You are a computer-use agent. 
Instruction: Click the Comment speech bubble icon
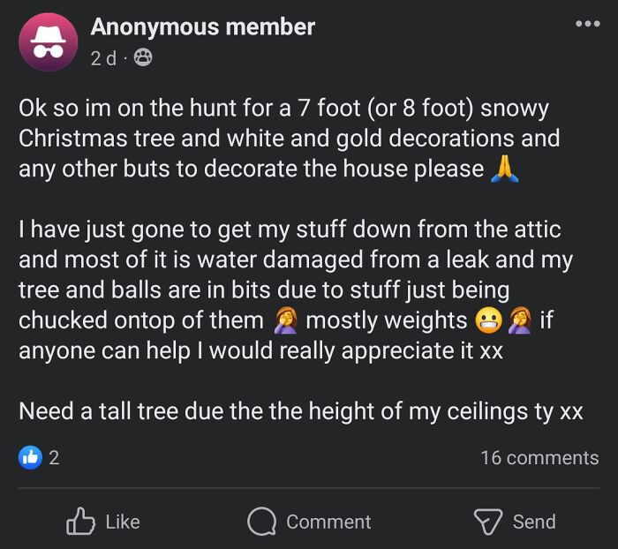[x=261, y=522]
